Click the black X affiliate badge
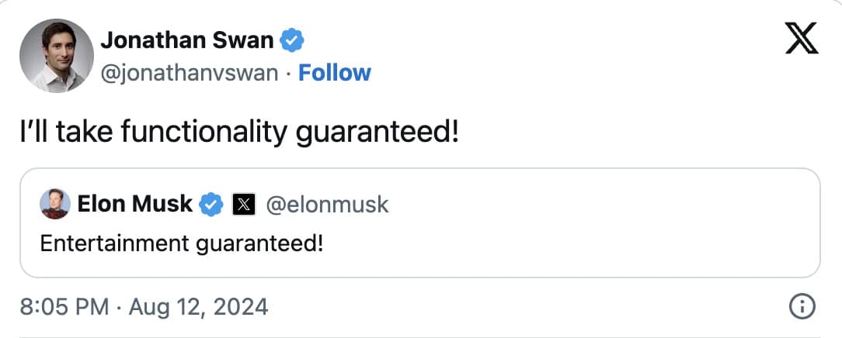Viewport: 842px width, 338px height. [x=243, y=205]
